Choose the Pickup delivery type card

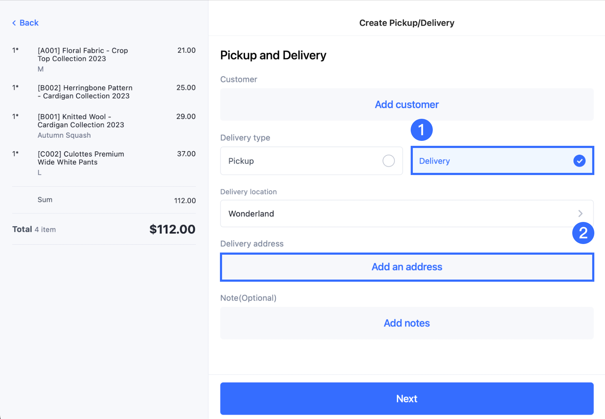[311, 161]
